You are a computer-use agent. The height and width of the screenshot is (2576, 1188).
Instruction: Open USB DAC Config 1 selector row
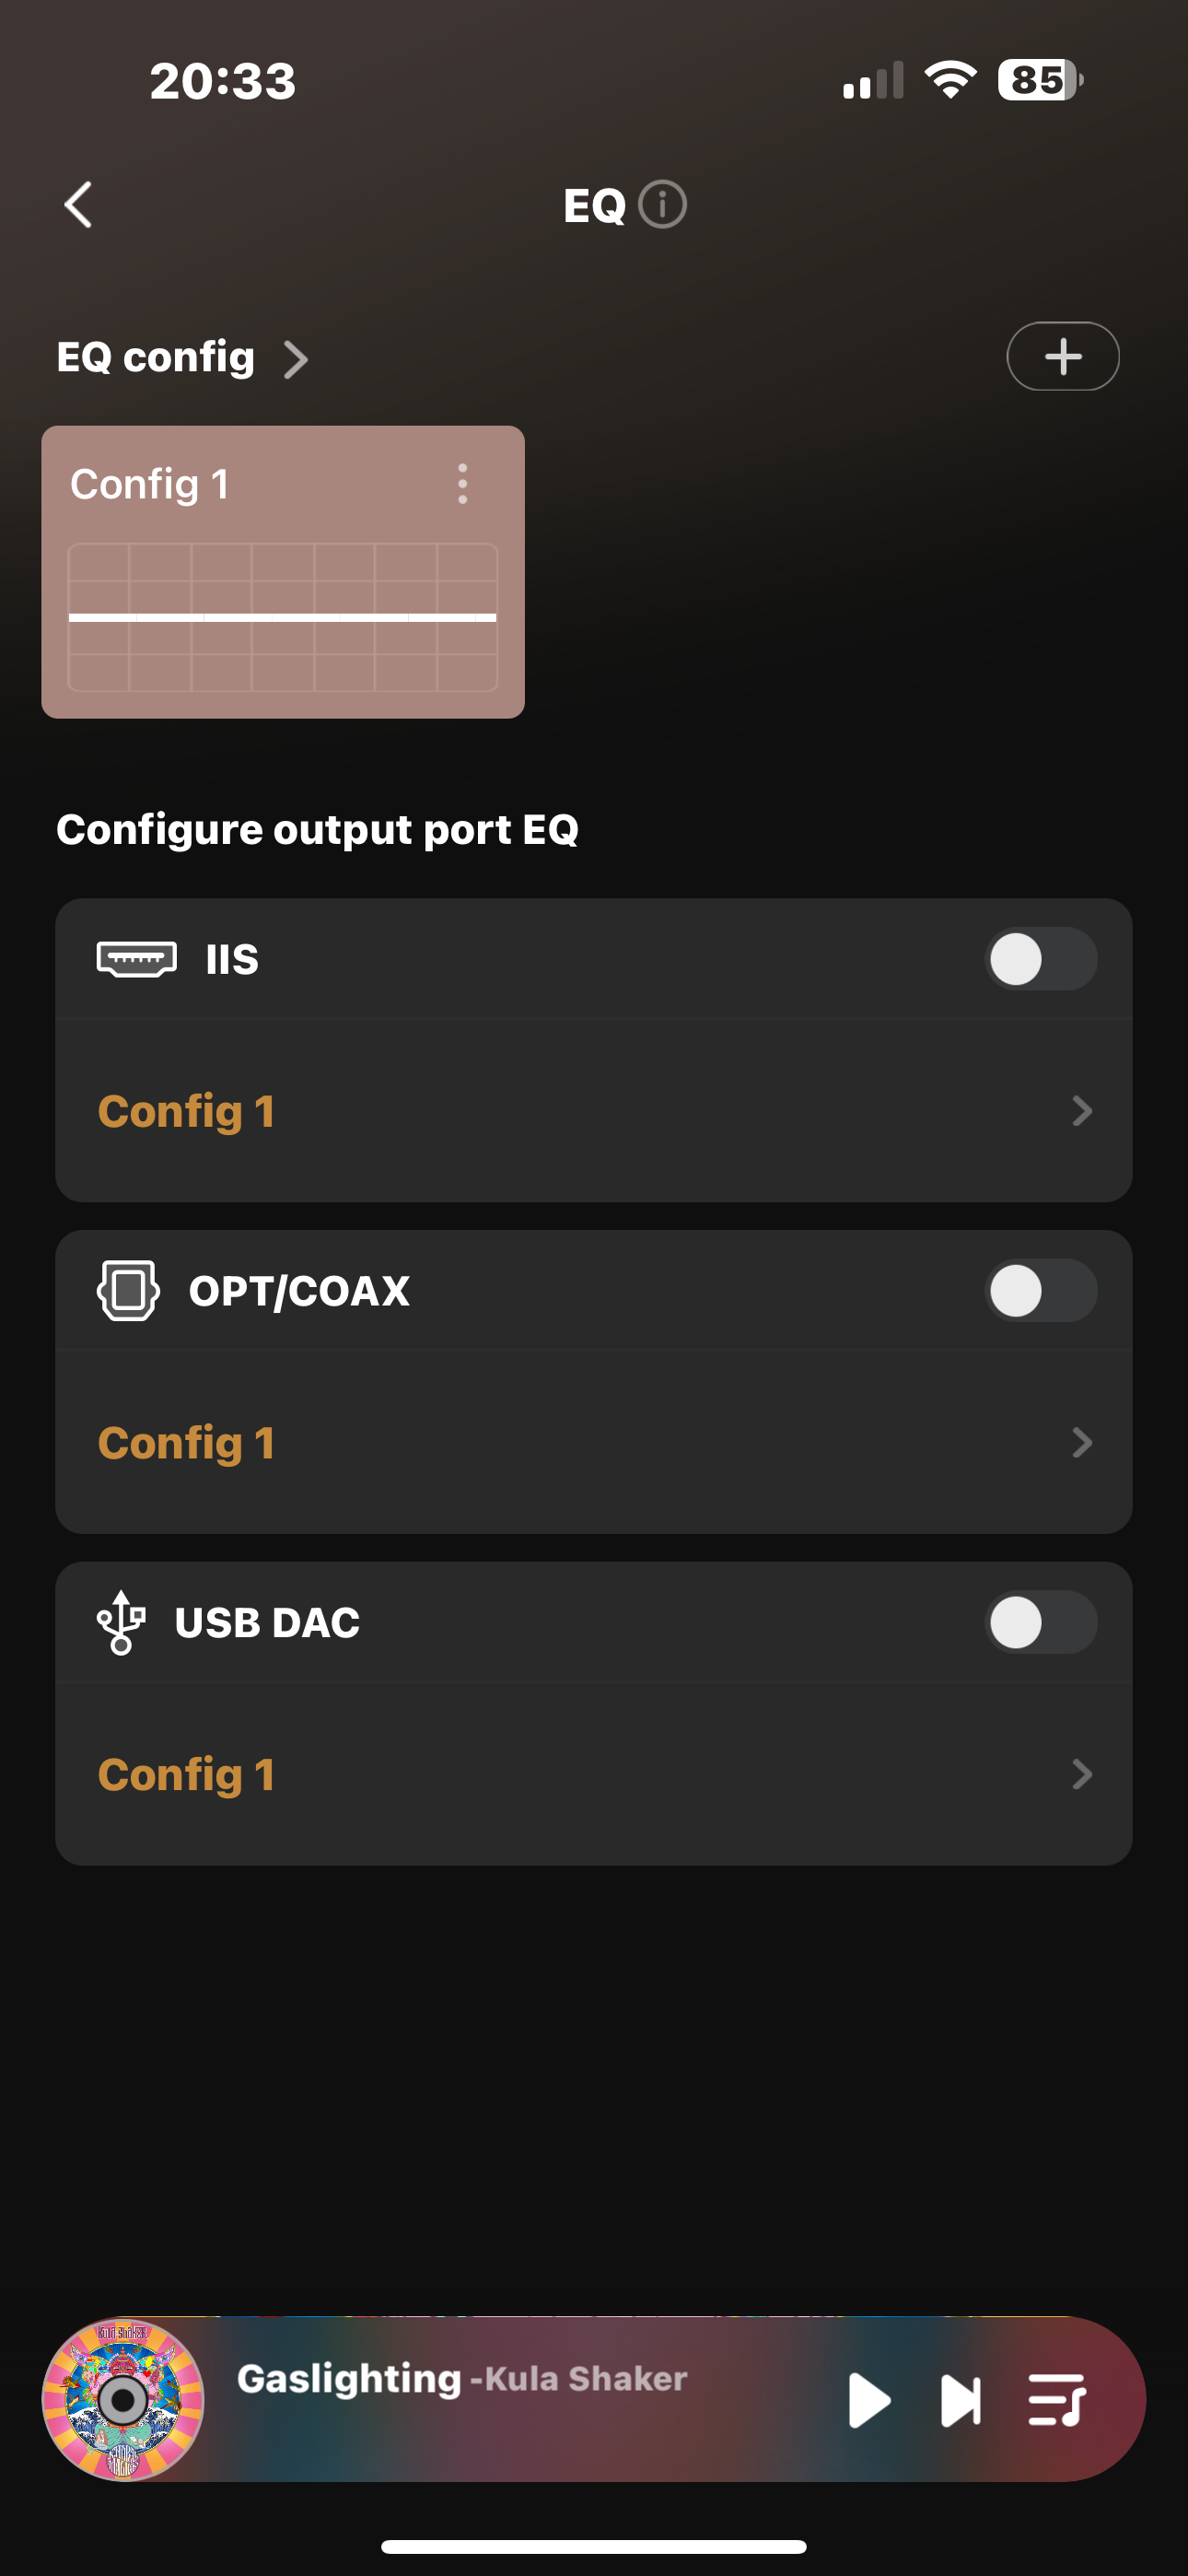tap(594, 1774)
